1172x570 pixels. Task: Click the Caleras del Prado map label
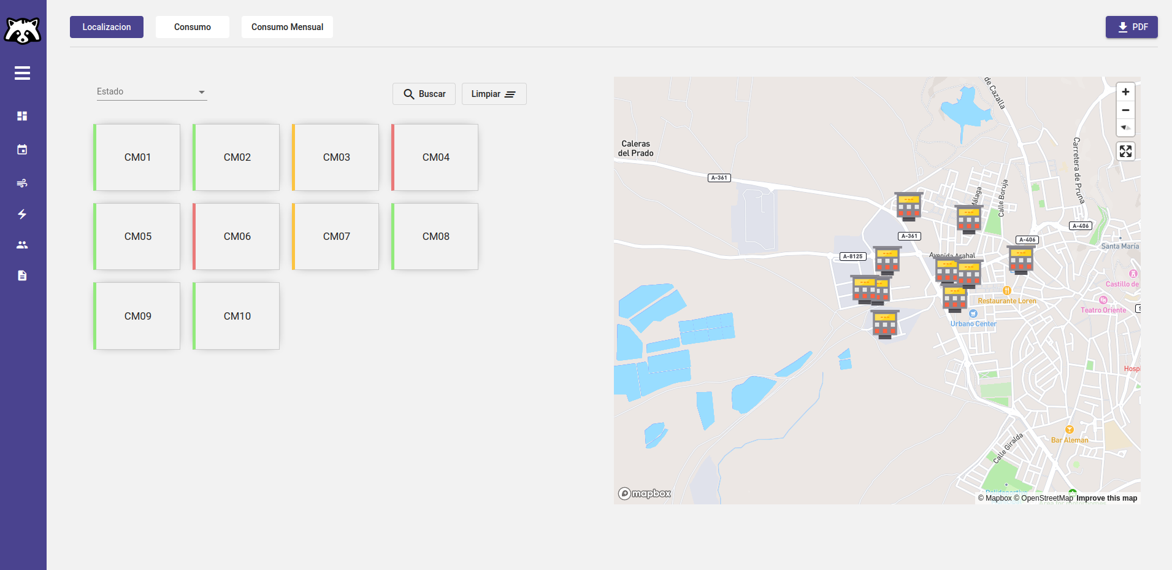636,148
